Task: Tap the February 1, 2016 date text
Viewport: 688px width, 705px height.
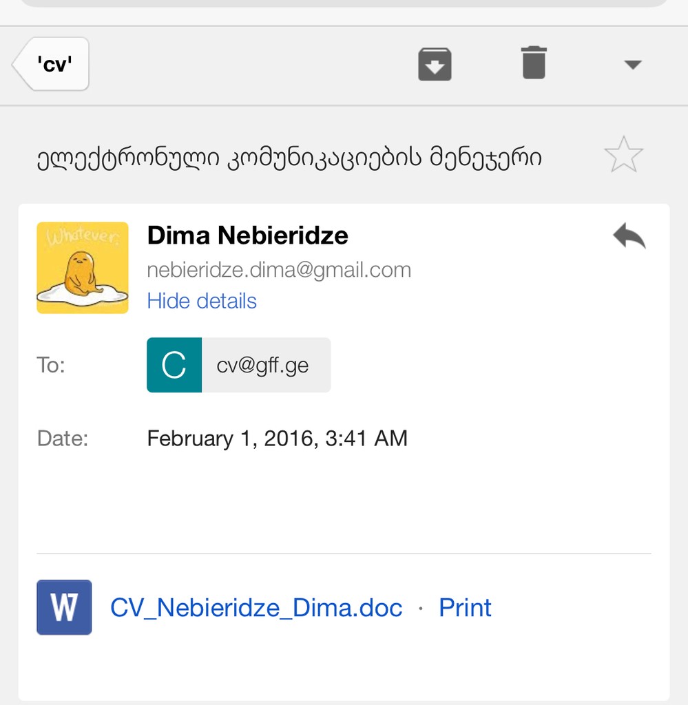Action: [277, 439]
